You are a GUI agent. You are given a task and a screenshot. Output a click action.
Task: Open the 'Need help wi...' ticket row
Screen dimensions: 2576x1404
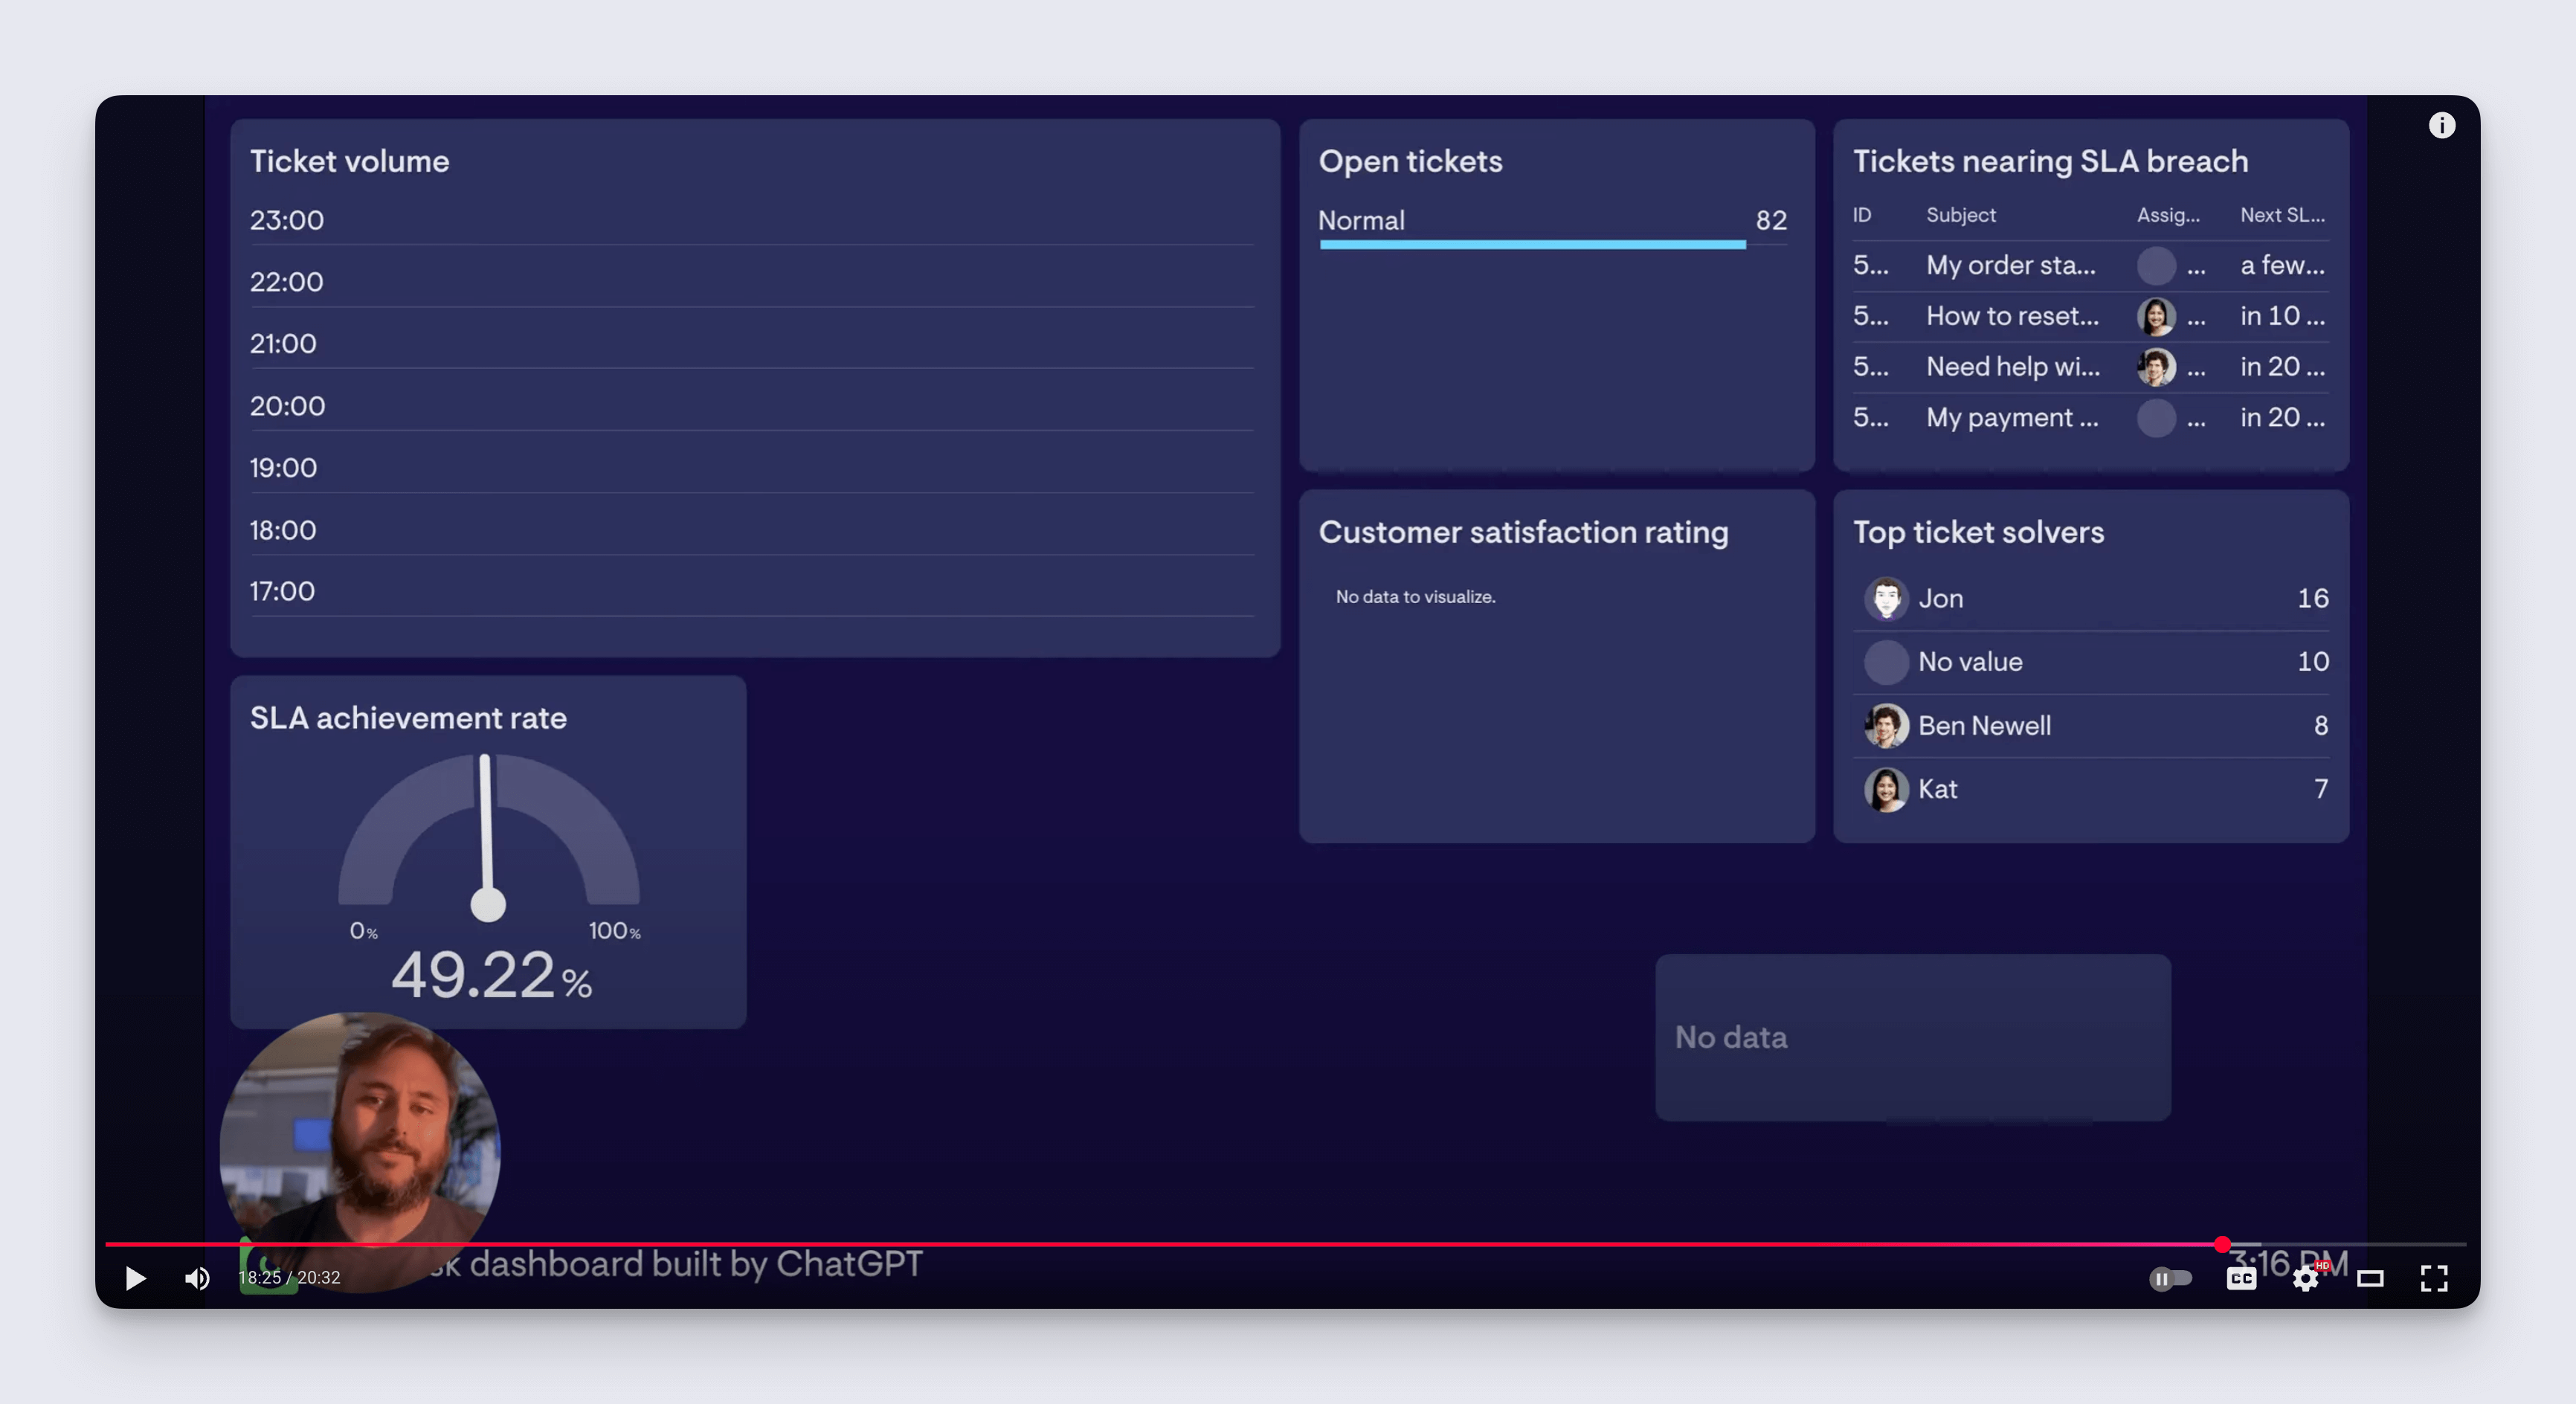tap(2090, 367)
